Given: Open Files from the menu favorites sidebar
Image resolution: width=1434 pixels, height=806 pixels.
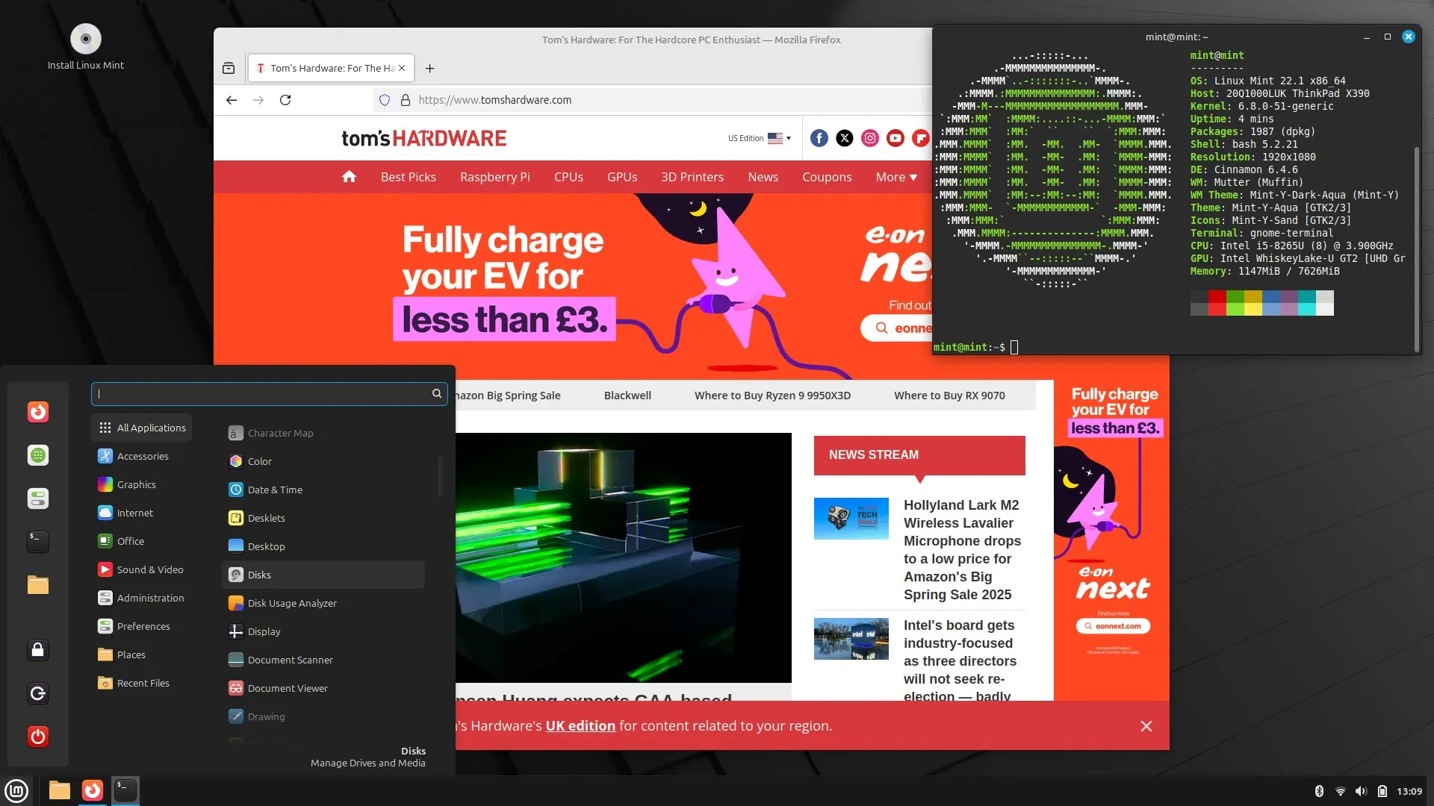Looking at the screenshot, I should point(38,585).
